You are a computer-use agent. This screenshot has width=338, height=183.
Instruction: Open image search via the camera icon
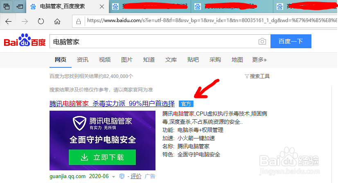[x=262, y=41]
